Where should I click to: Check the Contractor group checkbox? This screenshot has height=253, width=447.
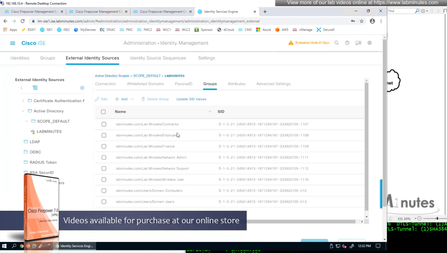pyautogui.click(x=104, y=124)
